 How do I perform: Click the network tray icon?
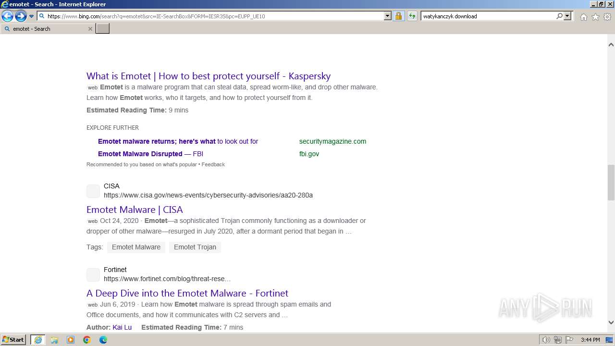point(558,340)
